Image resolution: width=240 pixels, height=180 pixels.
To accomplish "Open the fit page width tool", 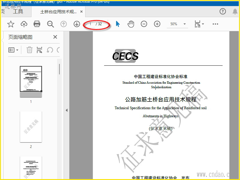I will pos(197,24).
